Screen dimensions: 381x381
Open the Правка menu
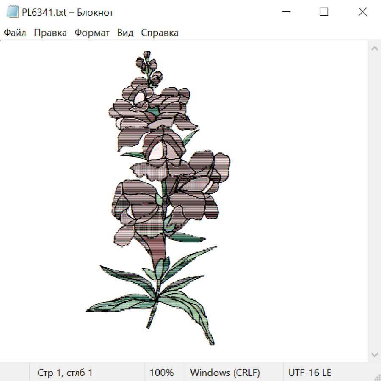pos(50,33)
